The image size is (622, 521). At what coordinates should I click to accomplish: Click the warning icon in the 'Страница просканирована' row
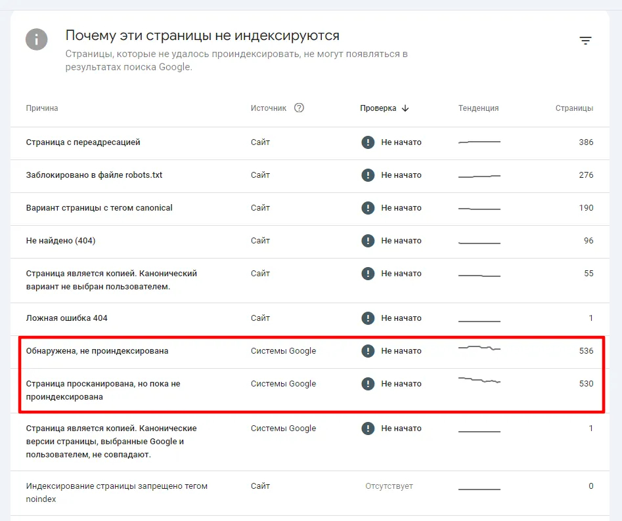(368, 384)
